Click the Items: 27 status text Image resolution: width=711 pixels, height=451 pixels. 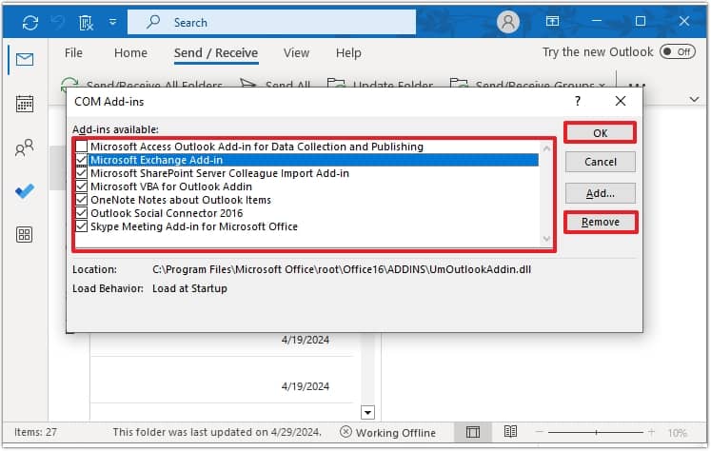tap(35, 432)
